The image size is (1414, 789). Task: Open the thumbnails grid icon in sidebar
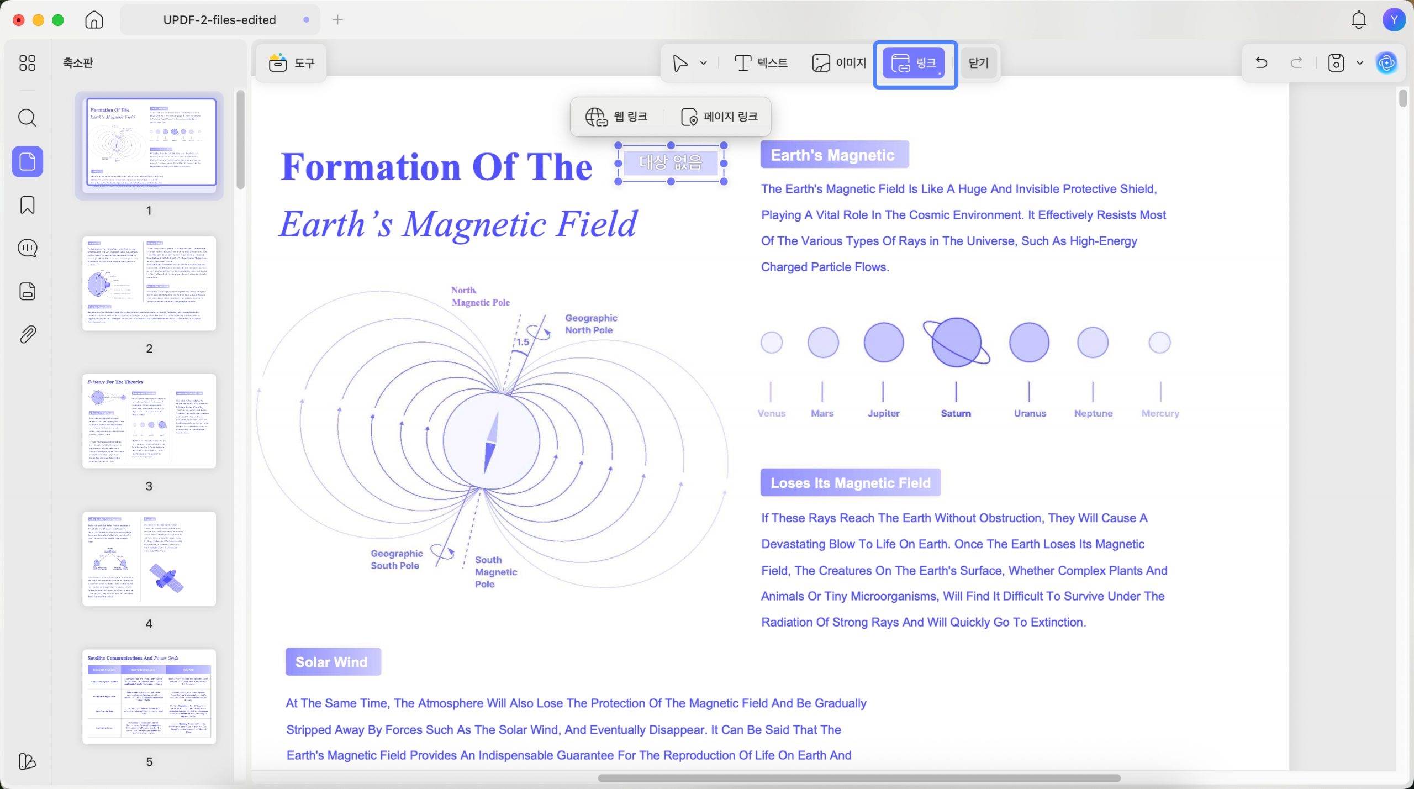pos(27,62)
